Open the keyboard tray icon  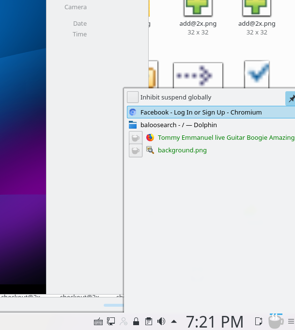(x=98, y=322)
